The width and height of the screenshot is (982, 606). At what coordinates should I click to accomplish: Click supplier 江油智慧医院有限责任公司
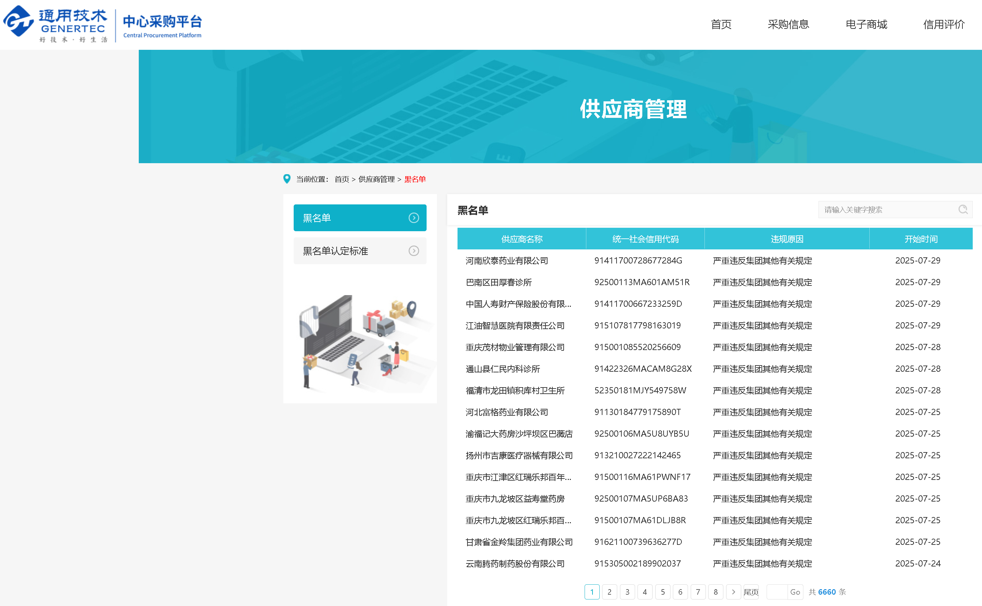point(515,325)
